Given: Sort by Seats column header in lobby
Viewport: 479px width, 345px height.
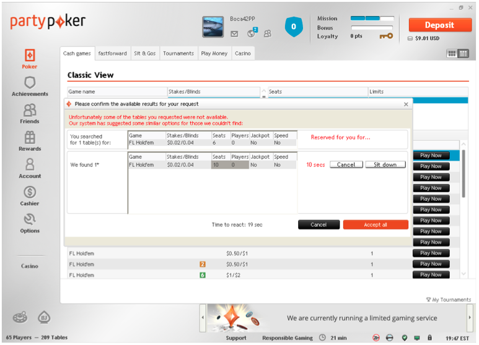Looking at the screenshot, I should point(318,92).
